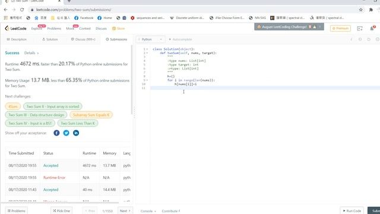Reload the LeetCode page
The image size is (380, 214).
click(22, 10)
